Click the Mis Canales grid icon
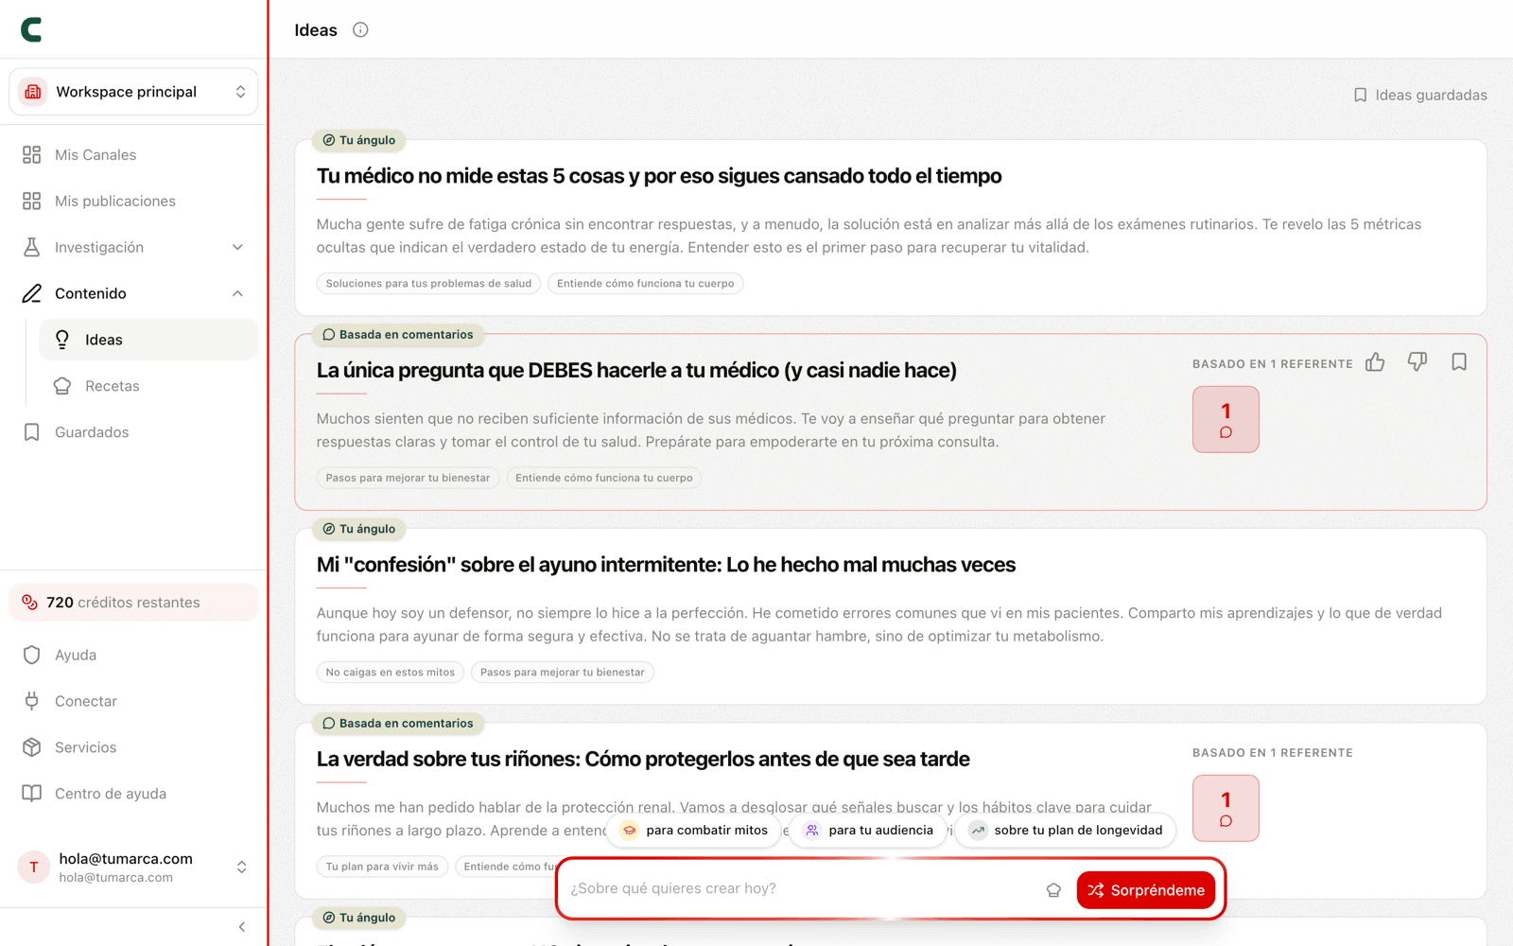 (x=32, y=154)
